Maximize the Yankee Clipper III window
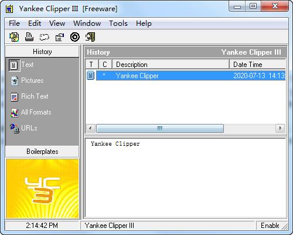Image resolution: width=293 pixels, height=235 pixels. pyautogui.click(x=253, y=6)
